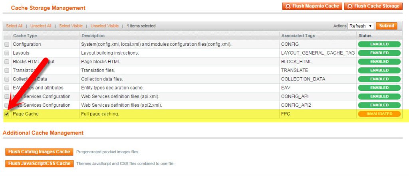Open the Actions dropdown set to Refresh
The image size is (409, 176).
pyautogui.click(x=361, y=26)
